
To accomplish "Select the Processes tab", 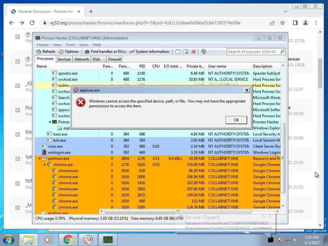I will (x=45, y=59).
